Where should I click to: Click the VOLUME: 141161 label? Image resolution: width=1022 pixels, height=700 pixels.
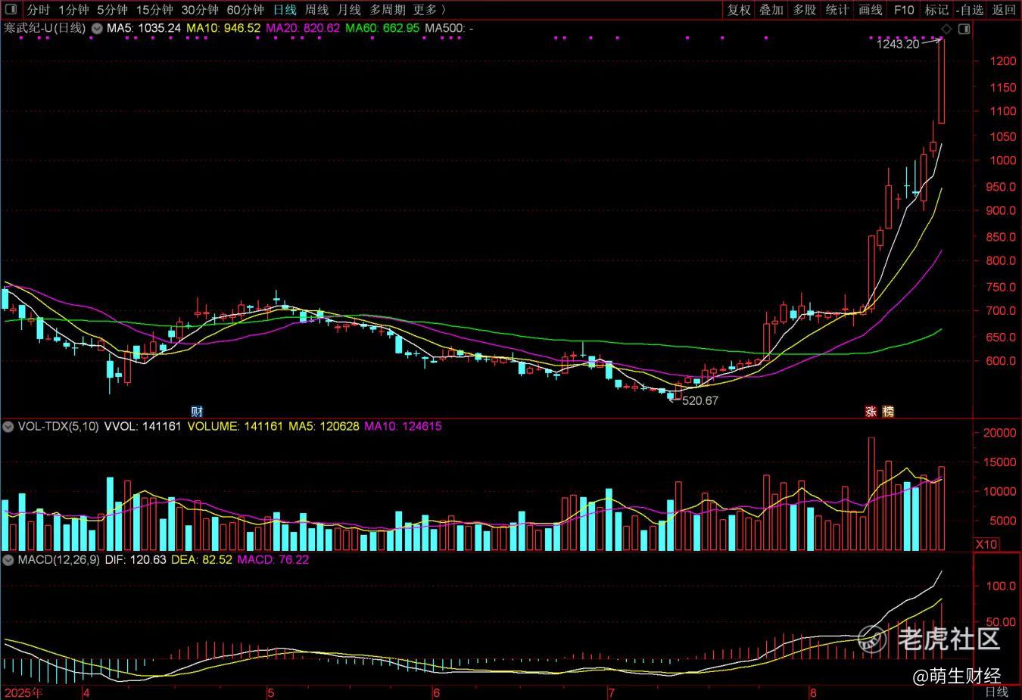coord(235,427)
